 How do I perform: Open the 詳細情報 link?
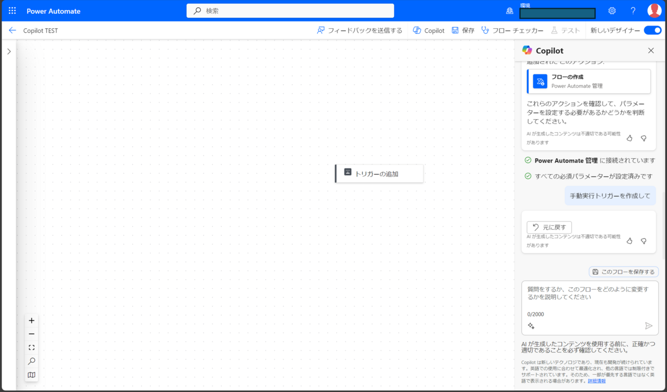coord(597,381)
